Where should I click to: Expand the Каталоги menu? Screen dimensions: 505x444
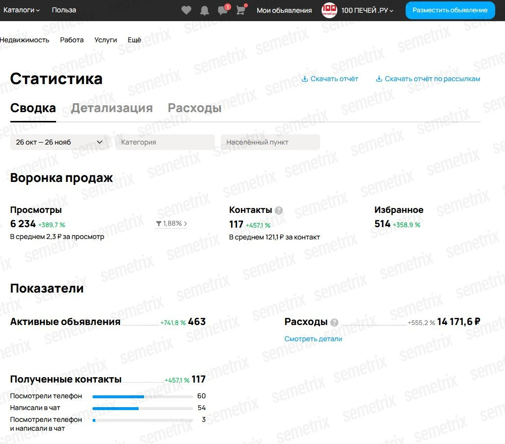tap(21, 10)
